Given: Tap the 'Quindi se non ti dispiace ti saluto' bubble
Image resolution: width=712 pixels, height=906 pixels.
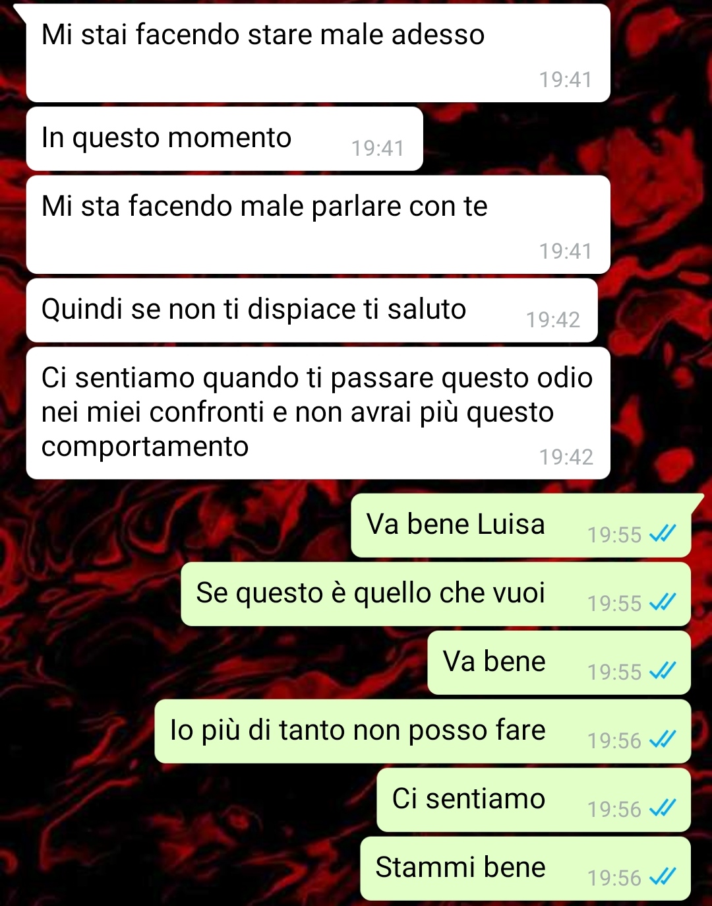Looking at the screenshot, I should pyautogui.click(x=312, y=310).
